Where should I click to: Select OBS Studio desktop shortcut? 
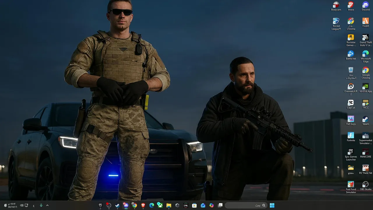pyautogui.click(x=365, y=186)
